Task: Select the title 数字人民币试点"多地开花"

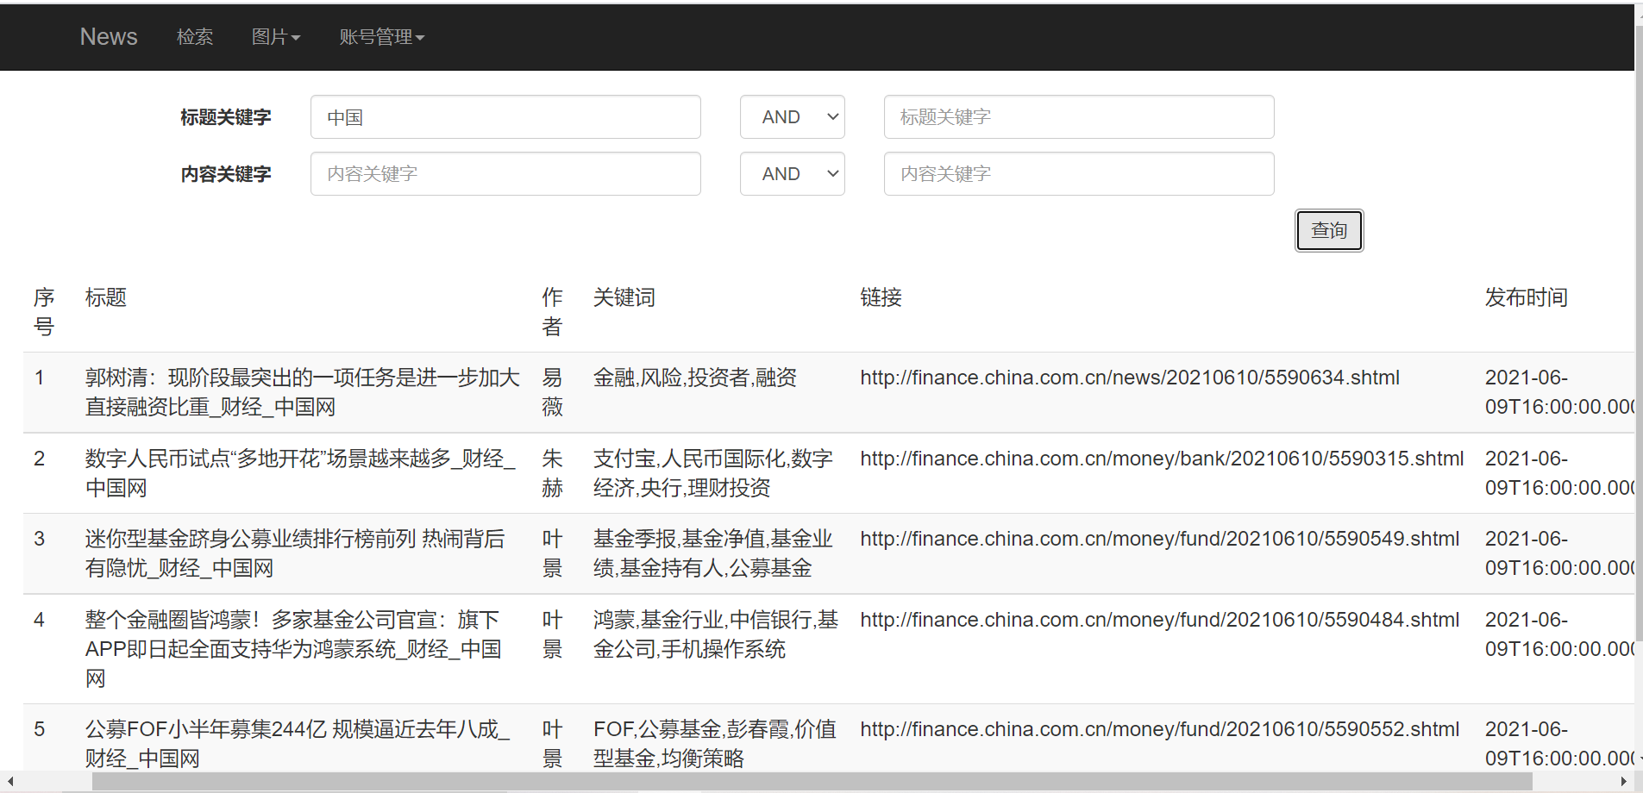Action: pyautogui.click(x=300, y=473)
